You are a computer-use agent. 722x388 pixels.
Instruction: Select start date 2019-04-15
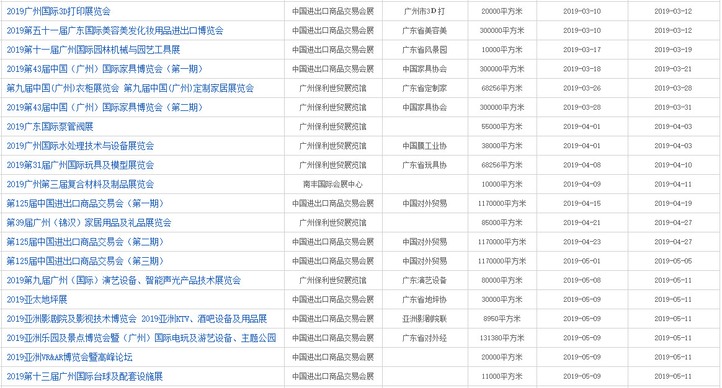pyautogui.click(x=582, y=203)
